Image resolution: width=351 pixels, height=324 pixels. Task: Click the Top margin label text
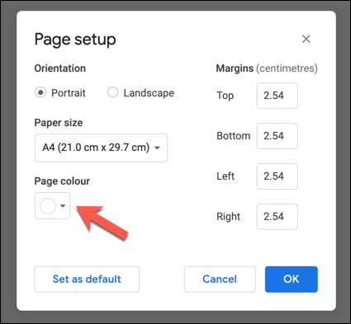tap(225, 96)
